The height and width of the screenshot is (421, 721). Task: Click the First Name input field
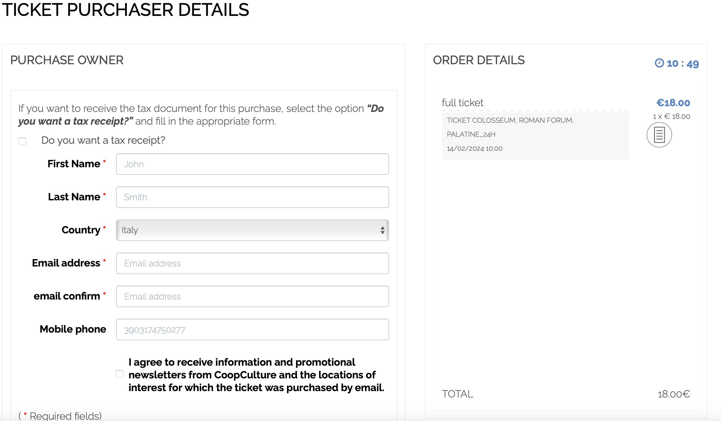252,164
